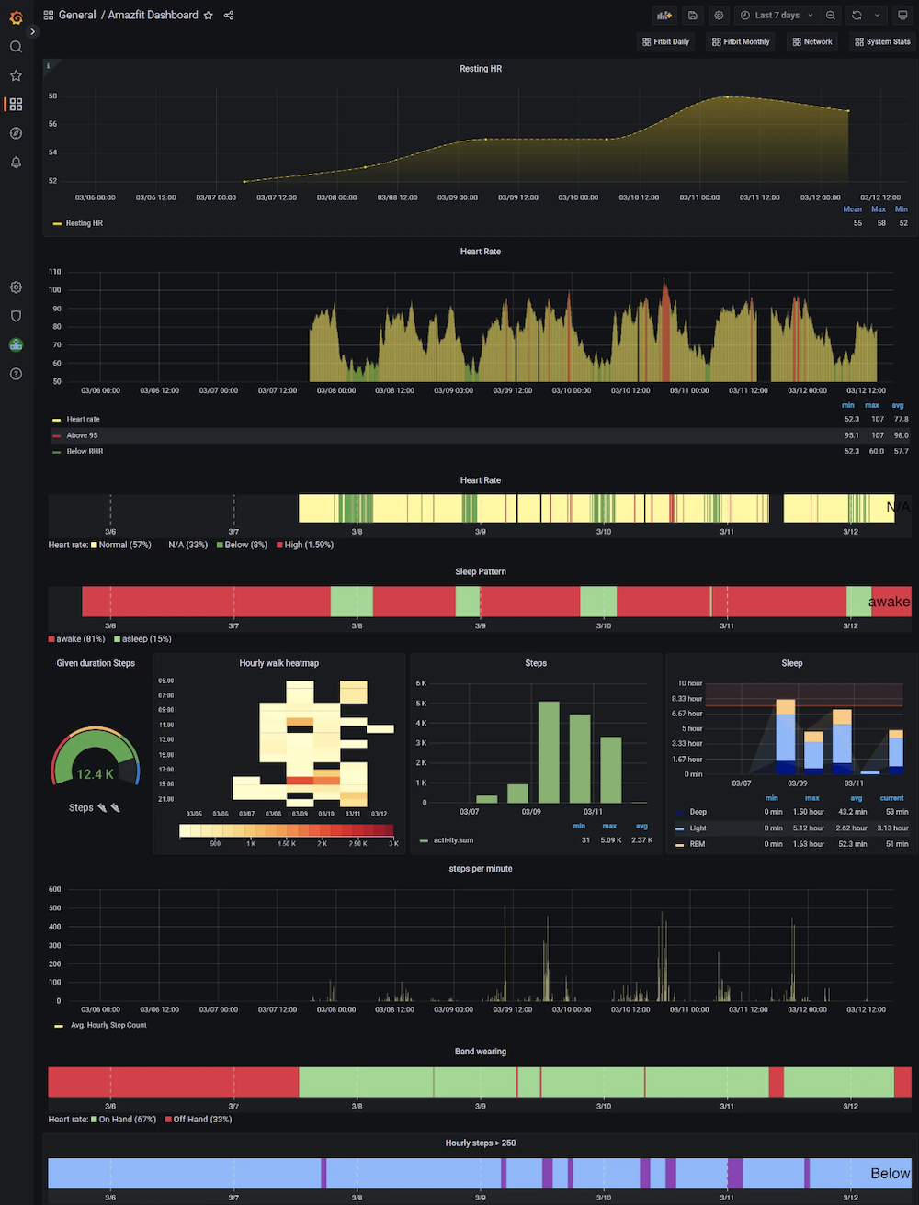Sort Heart Rate legend by max column
The image size is (919, 1205).
(x=872, y=405)
